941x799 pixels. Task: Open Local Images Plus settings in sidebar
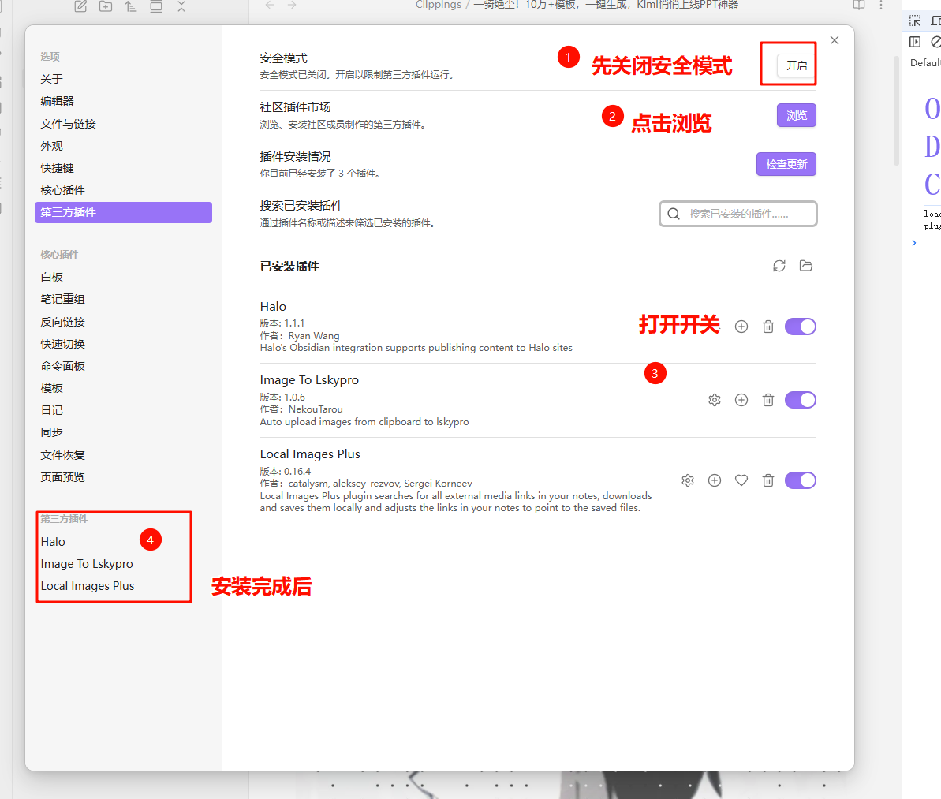pos(88,586)
